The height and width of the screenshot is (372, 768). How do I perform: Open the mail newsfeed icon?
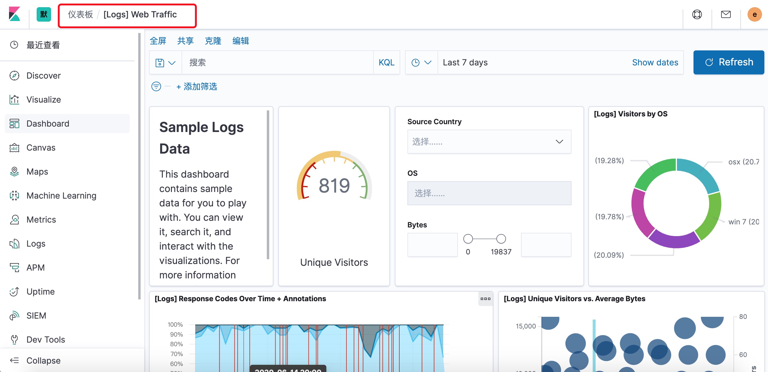(726, 14)
